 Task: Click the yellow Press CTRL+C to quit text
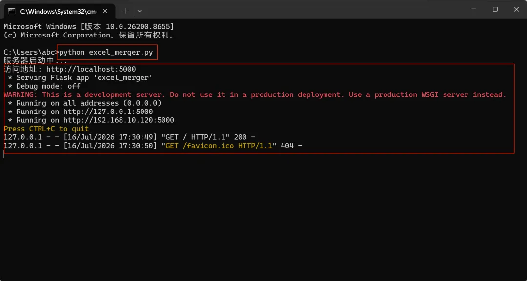(46, 129)
